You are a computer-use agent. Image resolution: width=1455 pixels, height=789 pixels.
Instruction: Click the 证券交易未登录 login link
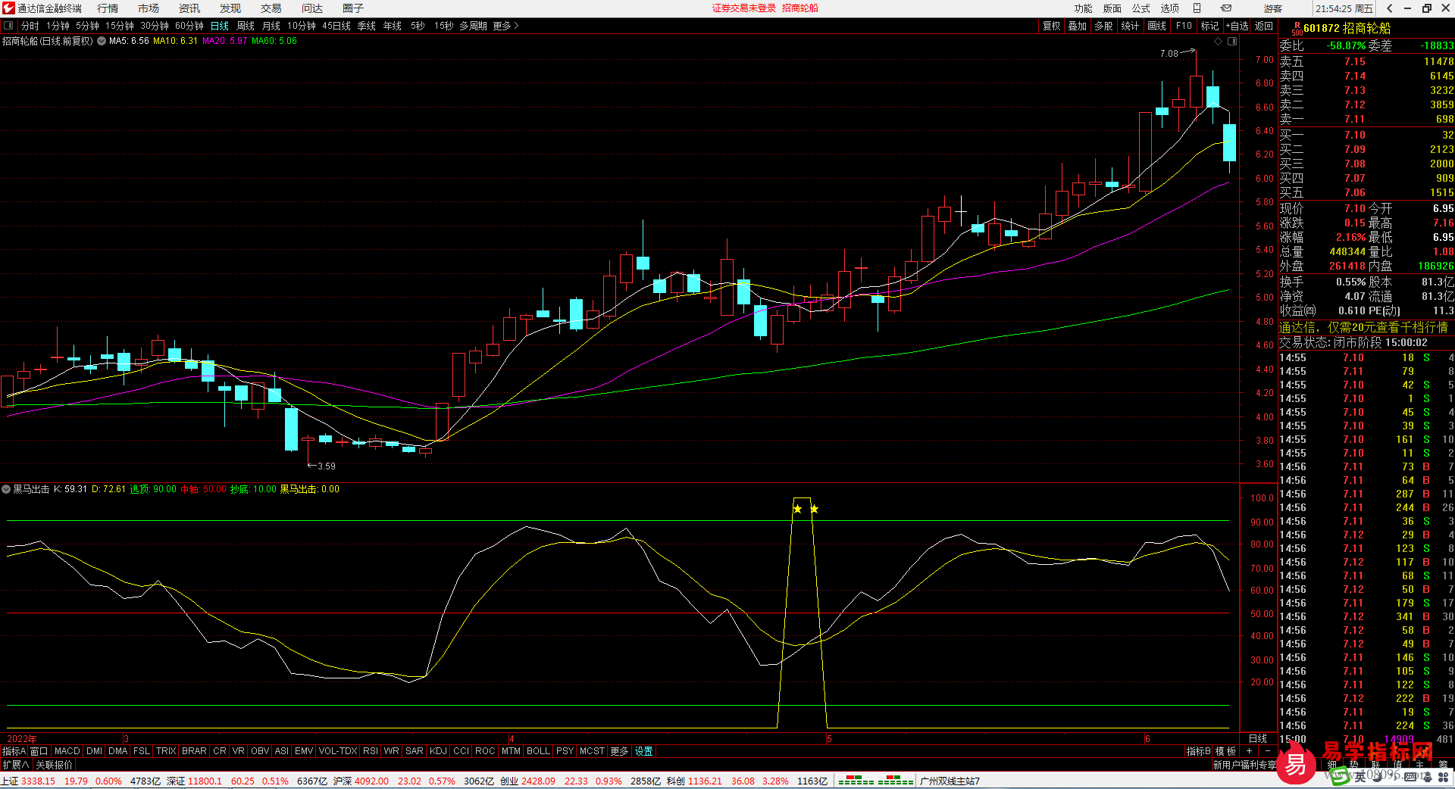click(744, 8)
